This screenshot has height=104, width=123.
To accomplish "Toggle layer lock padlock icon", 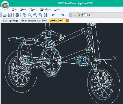I will pos(83,15).
